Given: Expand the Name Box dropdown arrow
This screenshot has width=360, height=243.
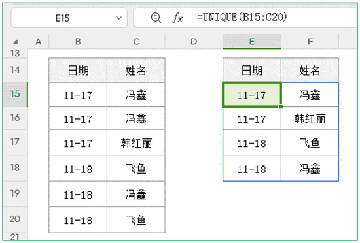Looking at the screenshot, I should 119,18.
